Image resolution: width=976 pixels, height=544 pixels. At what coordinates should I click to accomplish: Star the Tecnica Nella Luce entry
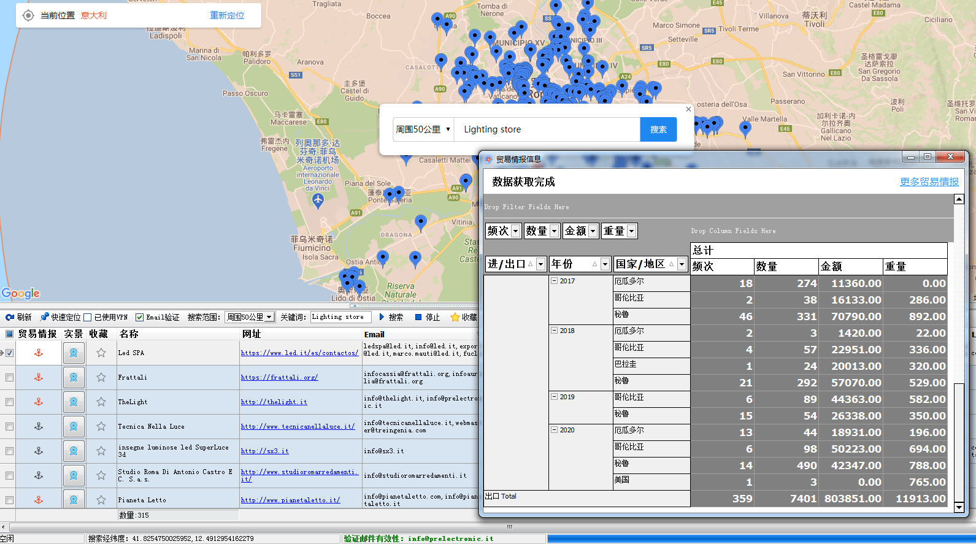click(x=101, y=426)
